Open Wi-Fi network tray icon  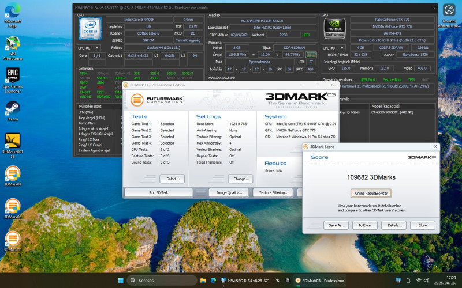(x=418, y=280)
